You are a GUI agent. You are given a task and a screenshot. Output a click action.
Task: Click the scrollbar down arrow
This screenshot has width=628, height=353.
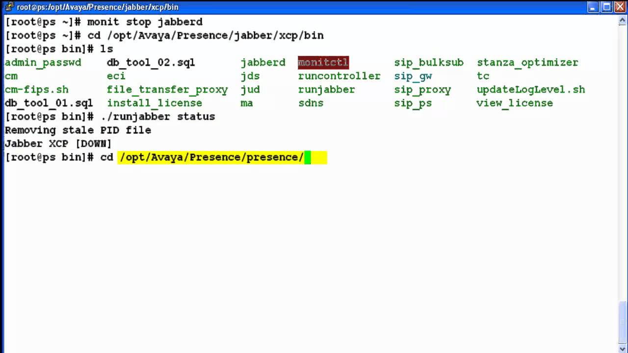623,348
